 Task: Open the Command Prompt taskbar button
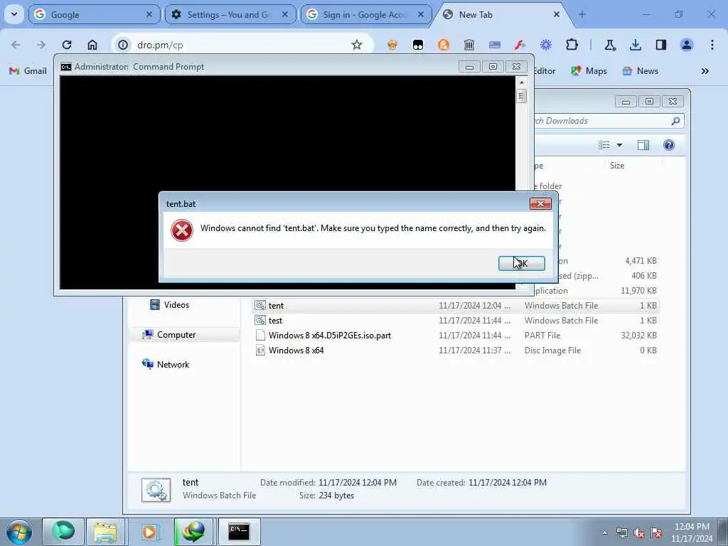pos(239,532)
